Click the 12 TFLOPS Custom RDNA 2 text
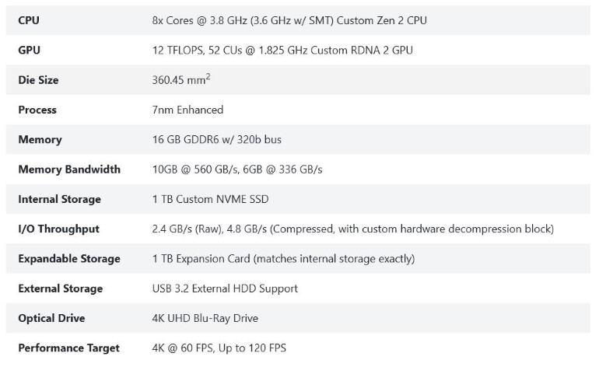This screenshot has width=599, height=367. [282, 50]
